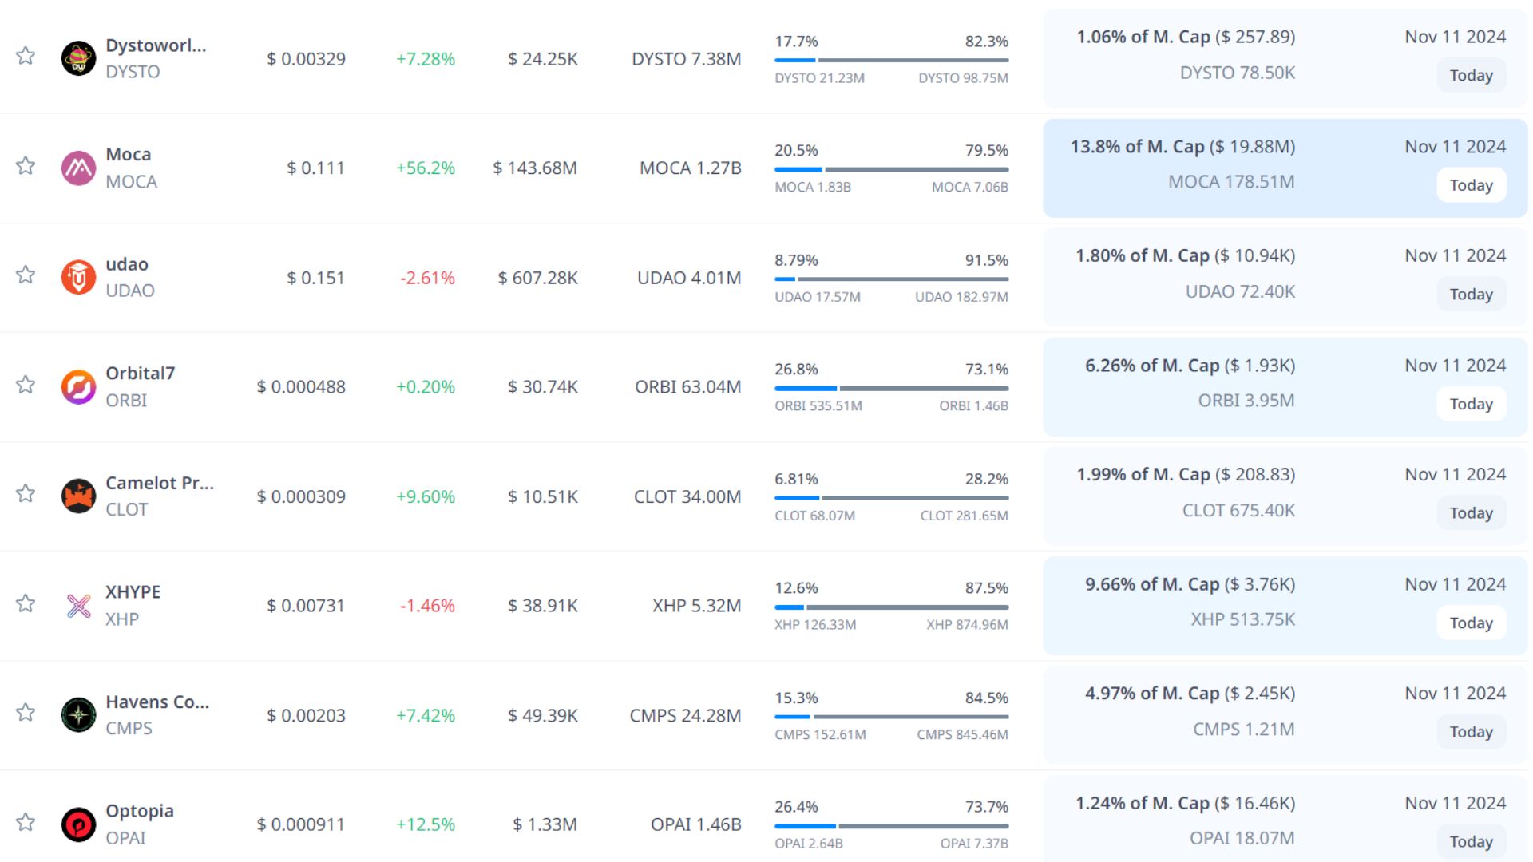This screenshot has height=862, width=1533.
Task: Click the Orbital7 coin logo
Action: click(x=78, y=387)
